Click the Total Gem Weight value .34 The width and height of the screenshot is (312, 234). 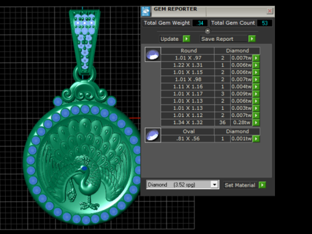click(200, 23)
